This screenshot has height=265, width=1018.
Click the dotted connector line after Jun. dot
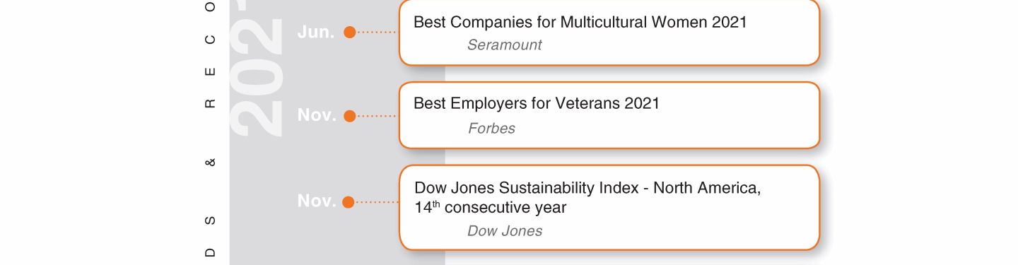pyautogui.click(x=377, y=33)
